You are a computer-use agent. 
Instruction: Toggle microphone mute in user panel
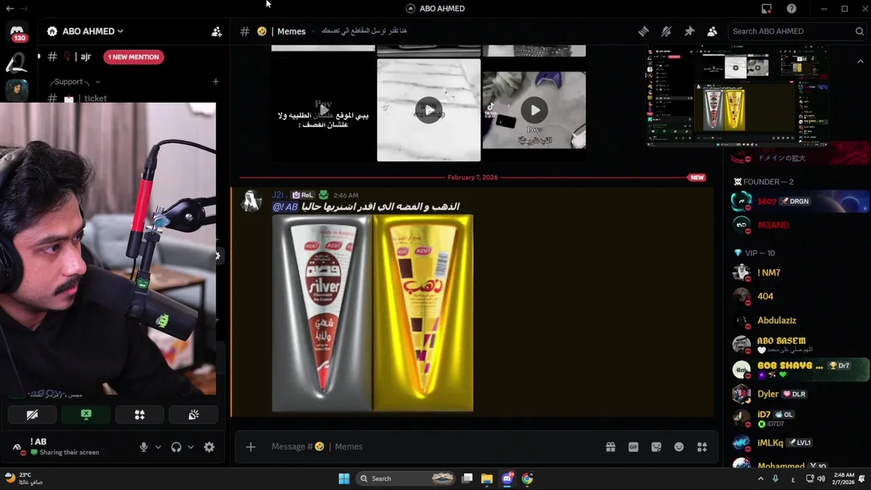pyautogui.click(x=144, y=447)
